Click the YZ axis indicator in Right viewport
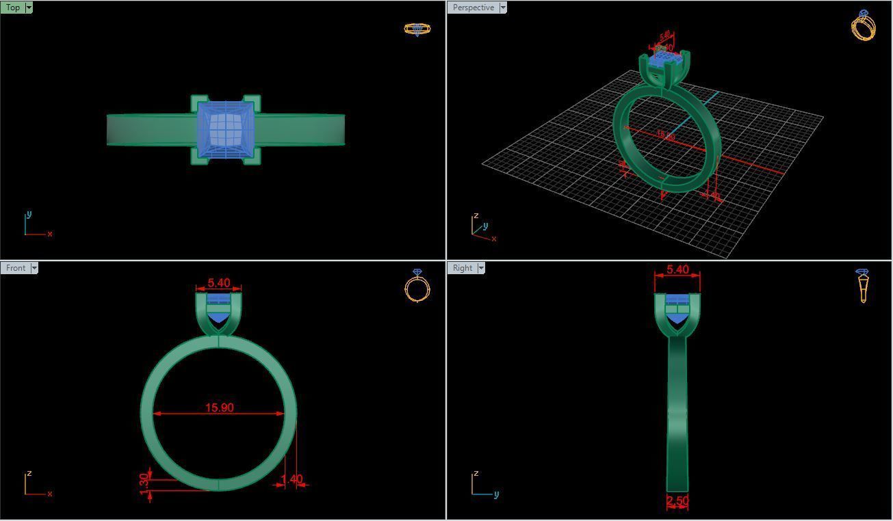This screenshot has width=893, height=521. pyautogui.click(x=485, y=484)
